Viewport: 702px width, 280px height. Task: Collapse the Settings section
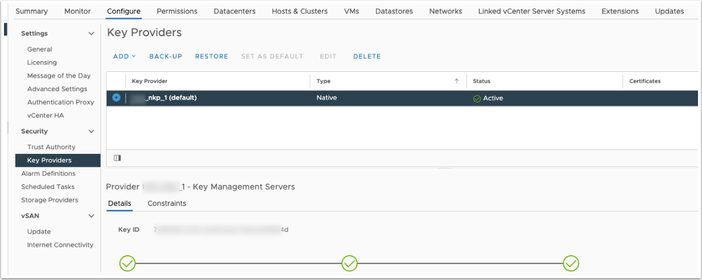tap(91, 34)
